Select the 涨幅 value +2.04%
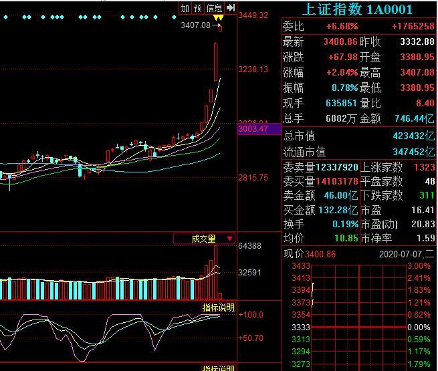438x371 pixels. [x=342, y=72]
